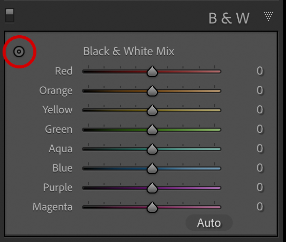The image size is (286, 242).
Task: Click the Red slider handle
Action: (x=152, y=71)
